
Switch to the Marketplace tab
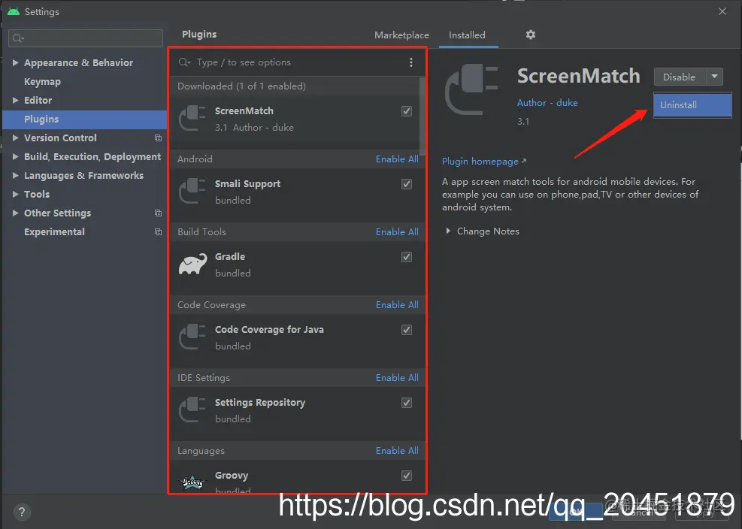[401, 35]
